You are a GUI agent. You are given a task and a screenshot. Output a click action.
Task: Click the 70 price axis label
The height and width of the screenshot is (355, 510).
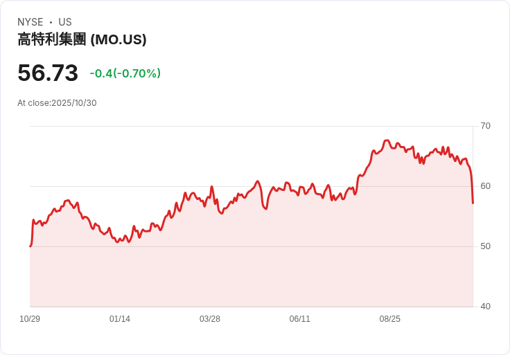click(x=486, y=126)
